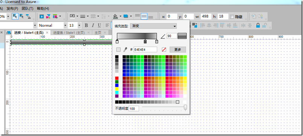Click the open padlock unlock icon
Image resolution: width=303 pixels, height=136 pixels.
click(x=265, y=25)
